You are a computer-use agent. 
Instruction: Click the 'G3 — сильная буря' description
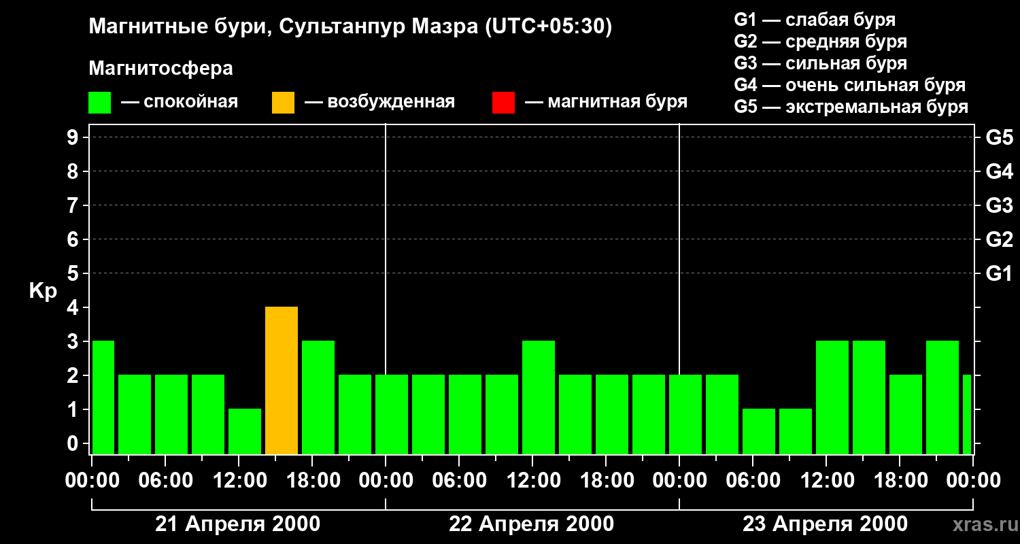tap(820, 63)
